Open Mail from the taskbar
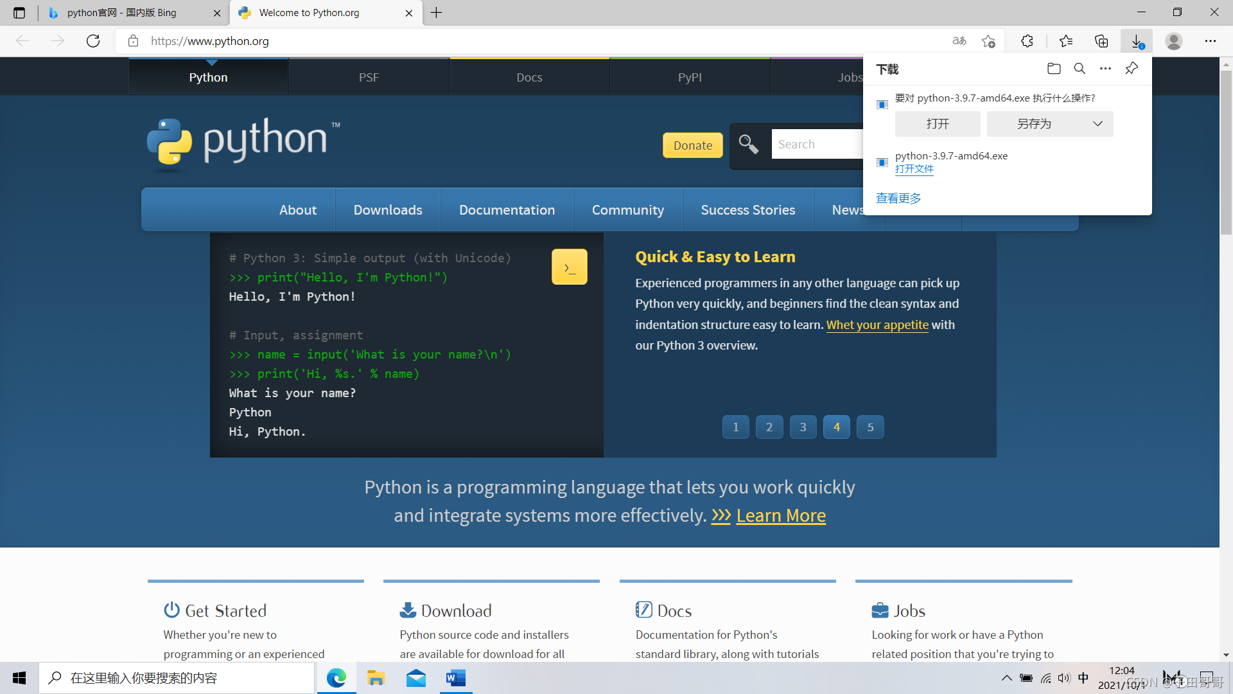 pos(416,677)
